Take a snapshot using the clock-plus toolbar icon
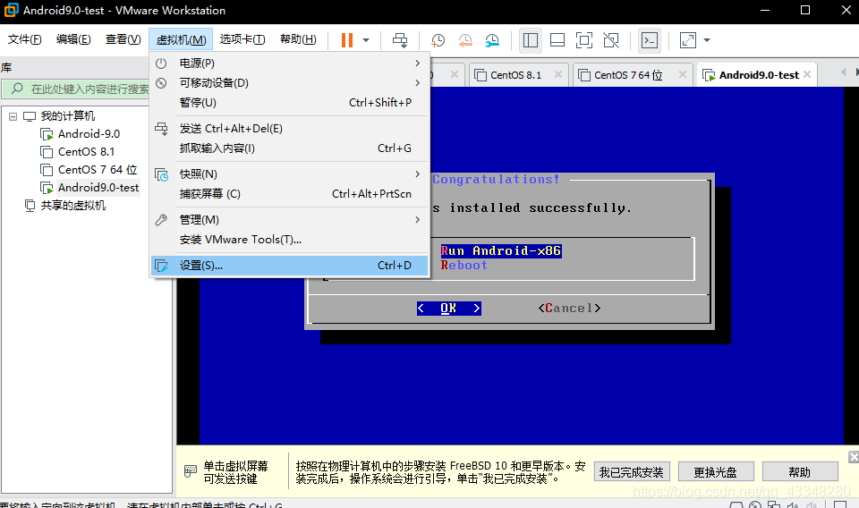859x508 pixels. tap(438, 40)
